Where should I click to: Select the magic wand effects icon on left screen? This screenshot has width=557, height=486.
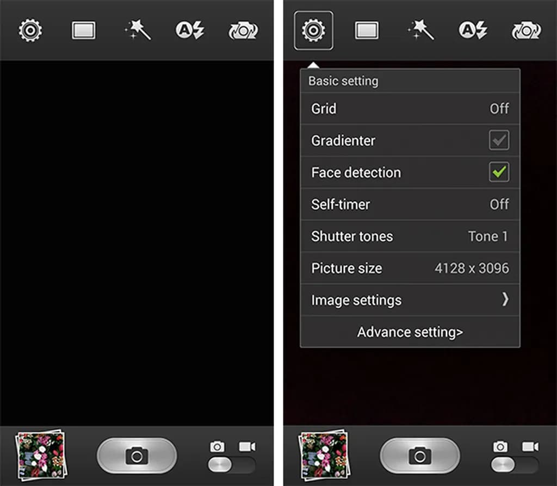(x=138, y=30)
